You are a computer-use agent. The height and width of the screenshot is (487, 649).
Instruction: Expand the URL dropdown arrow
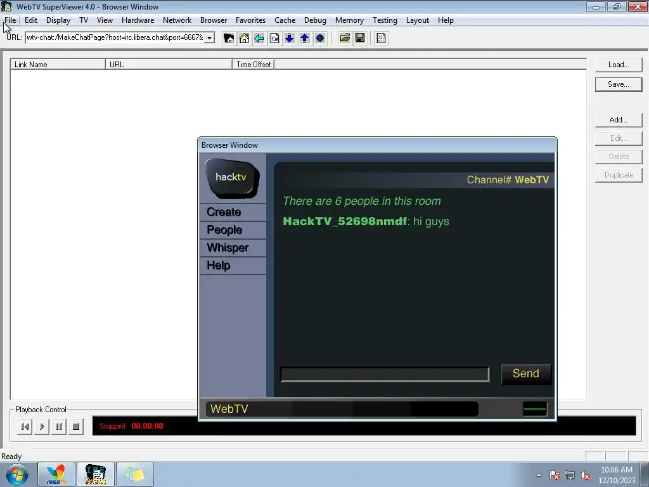tap(210, 37)
